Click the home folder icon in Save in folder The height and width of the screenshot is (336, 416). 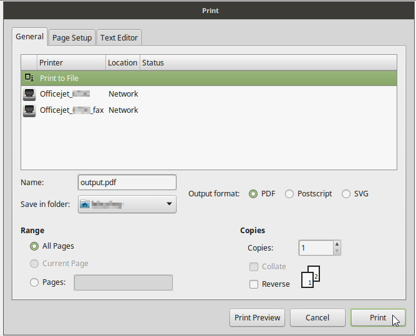click(85, 204)
